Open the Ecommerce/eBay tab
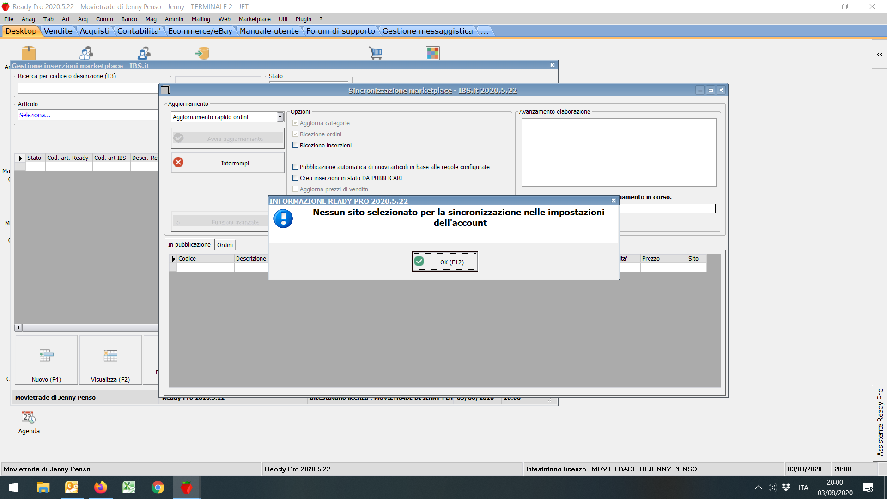887x499 pixels. click(x=200, y=31)
